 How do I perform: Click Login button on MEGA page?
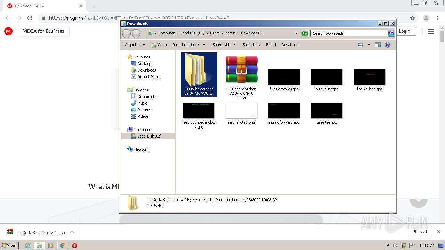pos(404,31)
